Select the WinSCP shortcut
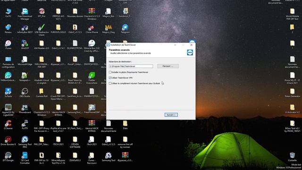This screenshot has width=302, height=170. (x=25, y=45)
